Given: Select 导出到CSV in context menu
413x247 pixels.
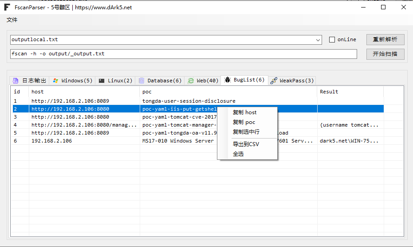Looking at the screenshot, I should (246, 144).
